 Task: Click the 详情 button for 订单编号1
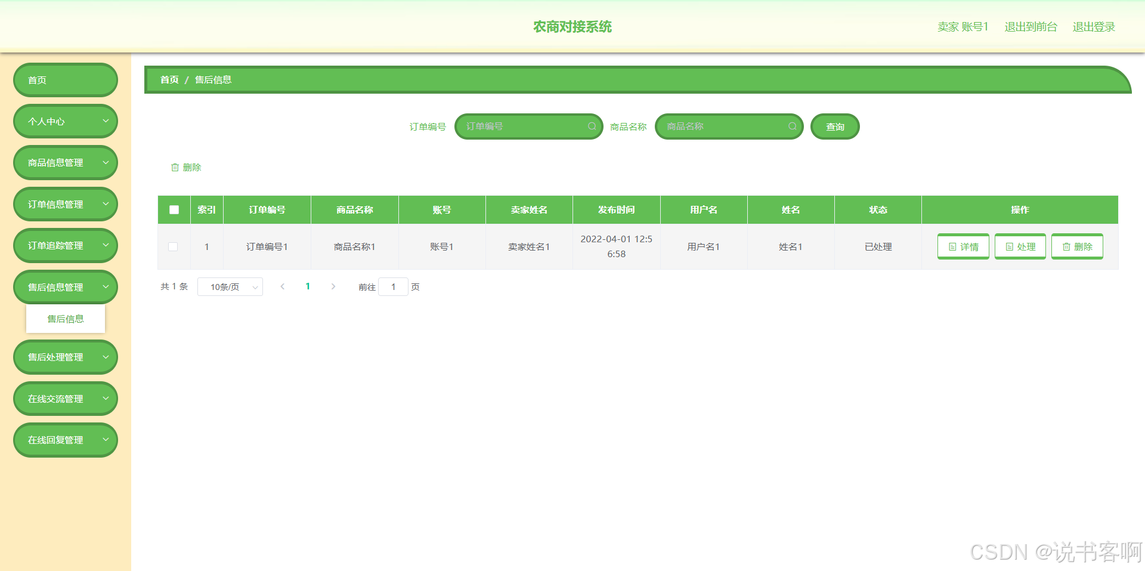(x=963, y=246)
